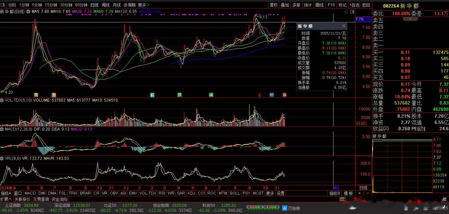The image size is (449, 214).
Task: Toggle the side panel icon near price axis
Action: (x=352, y=12)
